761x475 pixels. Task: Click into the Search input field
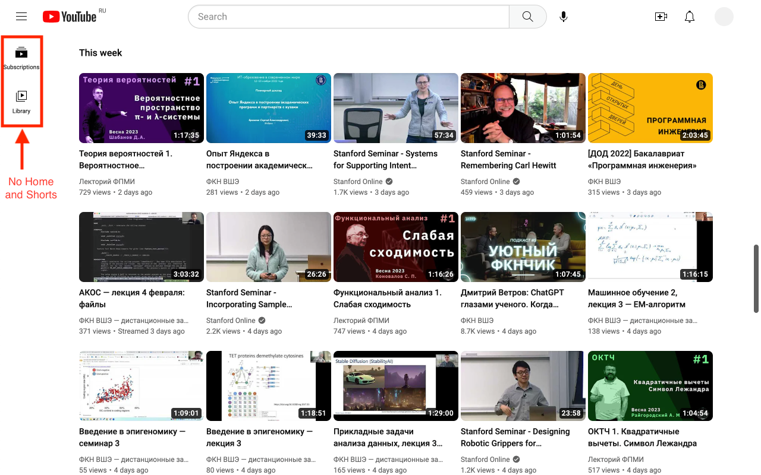[x=348, y=17]
